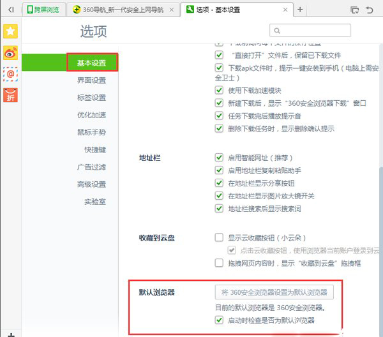Open a new tab with plus button
This screenshot has height=337, width=383.
300,10
